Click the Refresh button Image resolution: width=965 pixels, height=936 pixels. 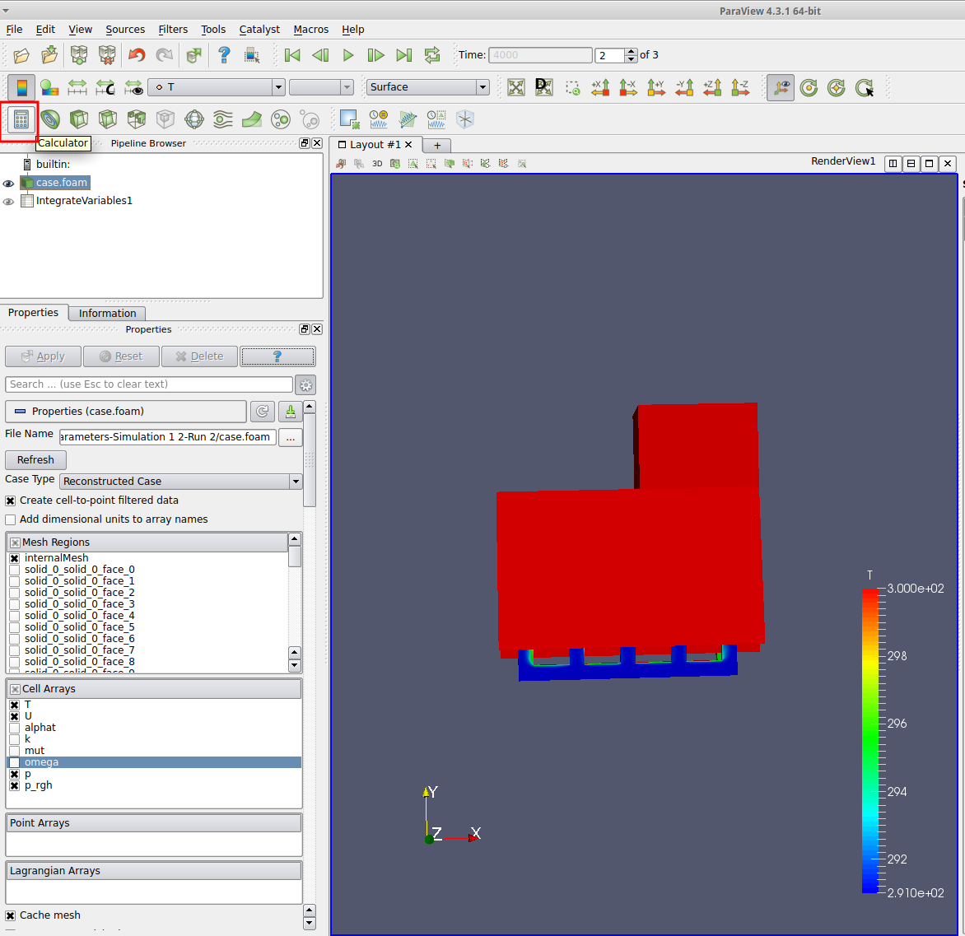pyautogui.click(x=35, y=459)
